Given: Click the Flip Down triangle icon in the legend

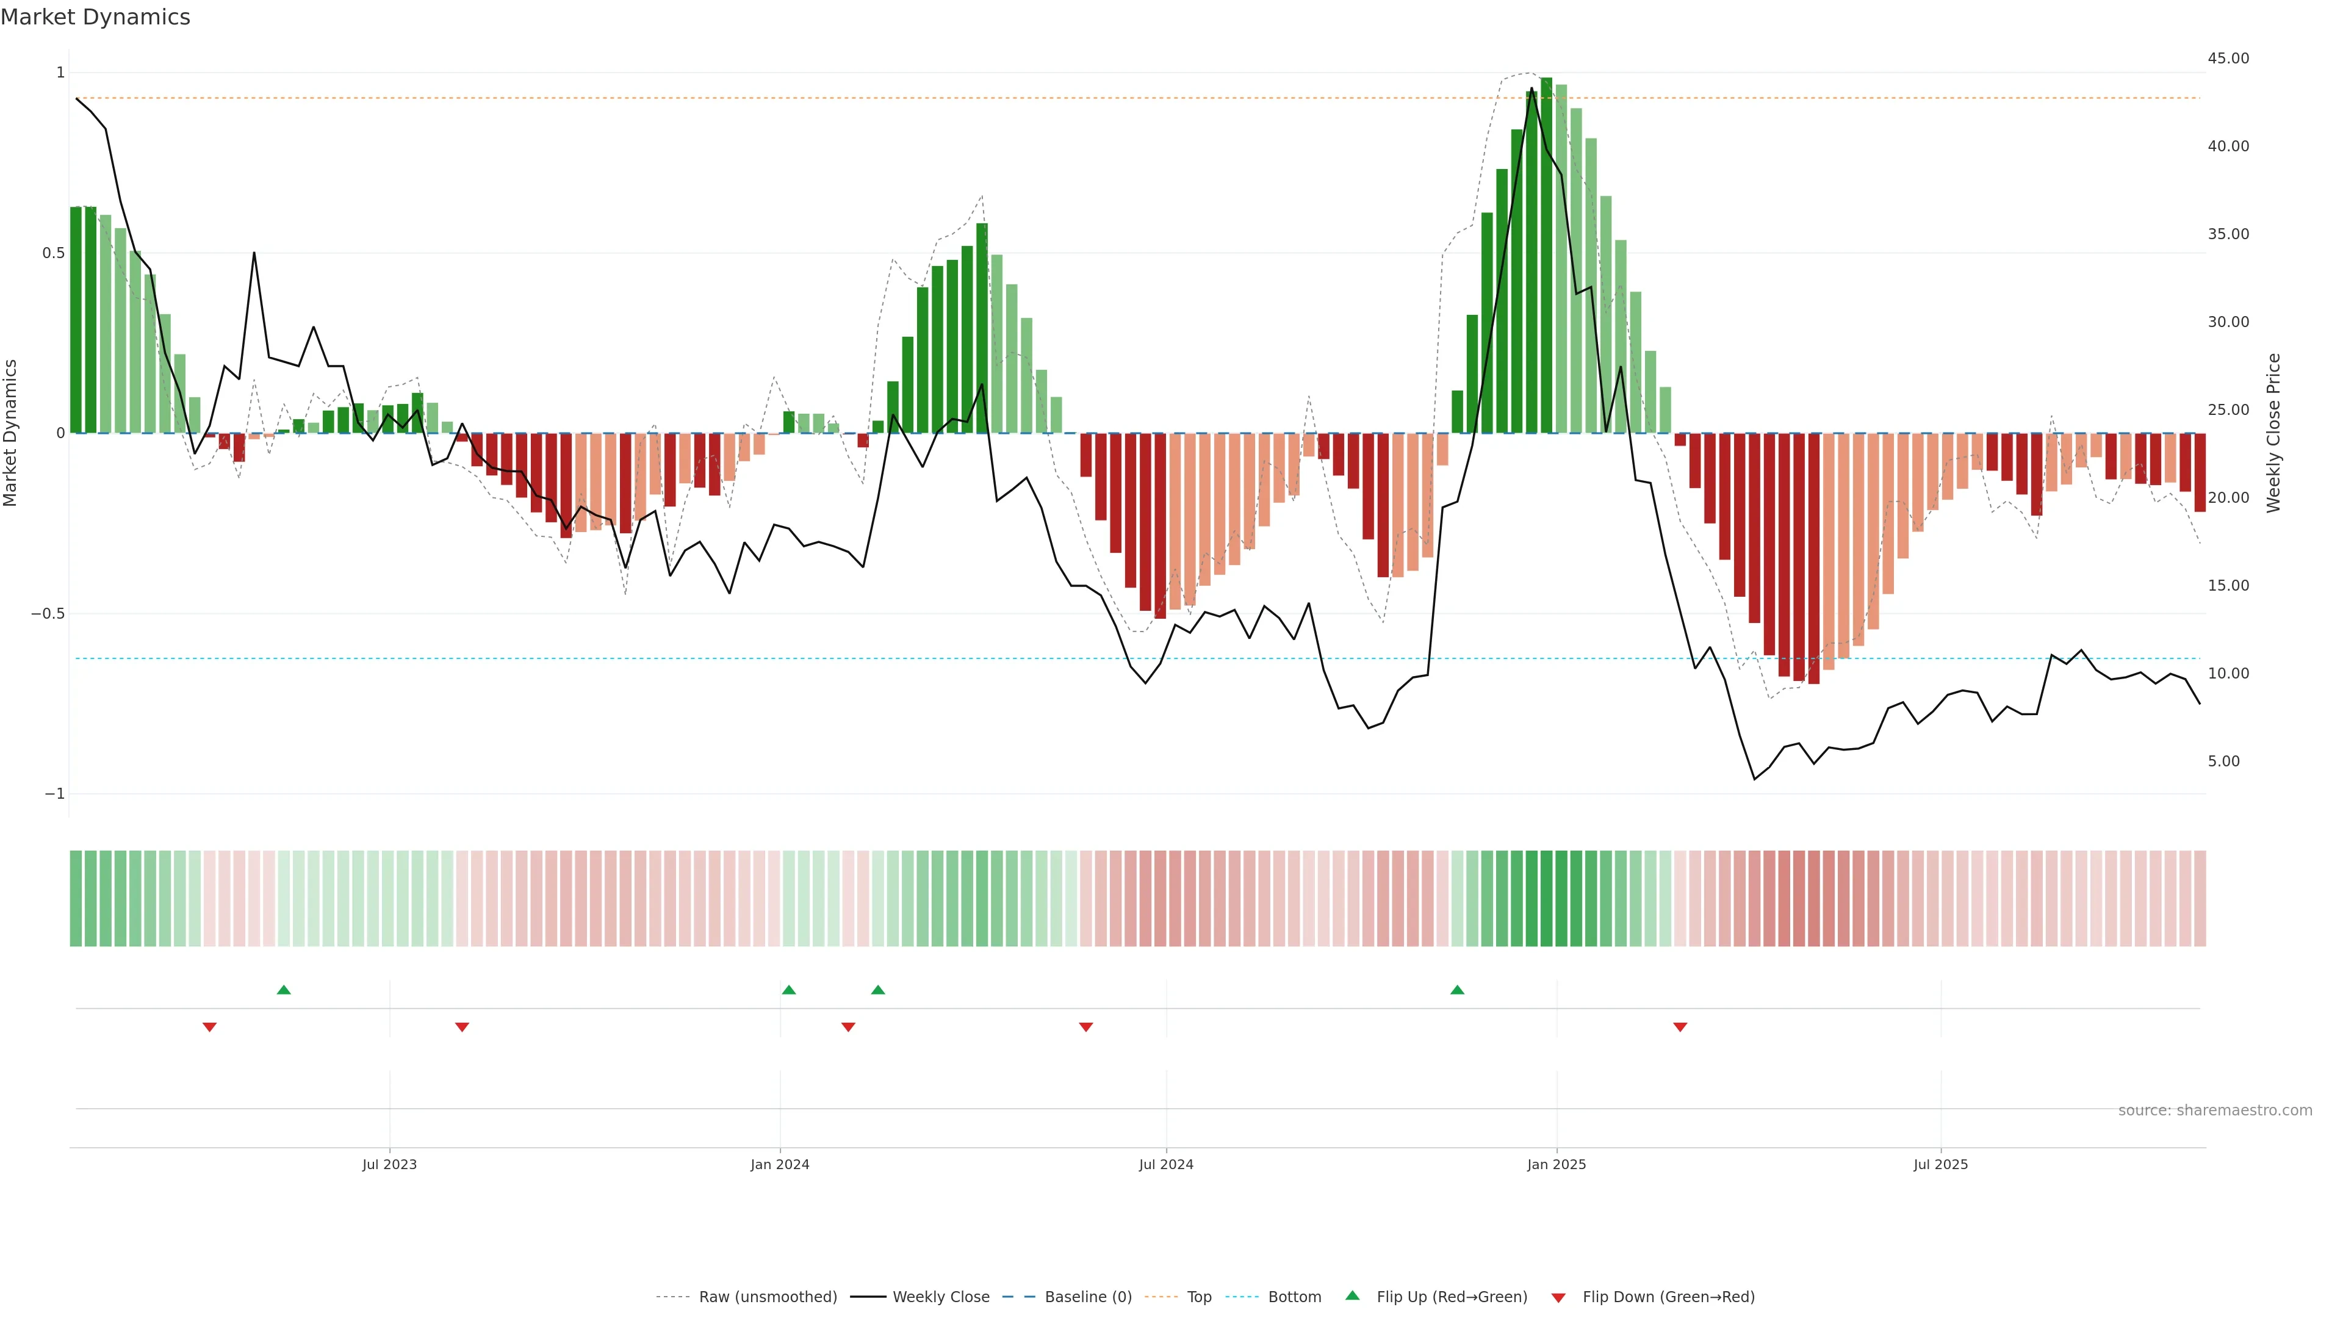Looking at the screenshot, I should (x=1558, y=1297).
